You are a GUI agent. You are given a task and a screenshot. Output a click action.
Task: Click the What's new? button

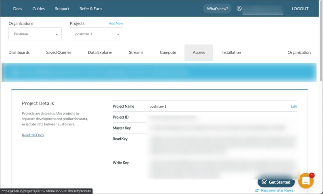tap(217, 8)
